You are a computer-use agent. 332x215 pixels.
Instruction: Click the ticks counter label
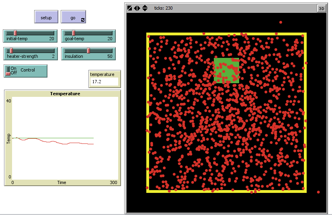click(x=163, y=8)
